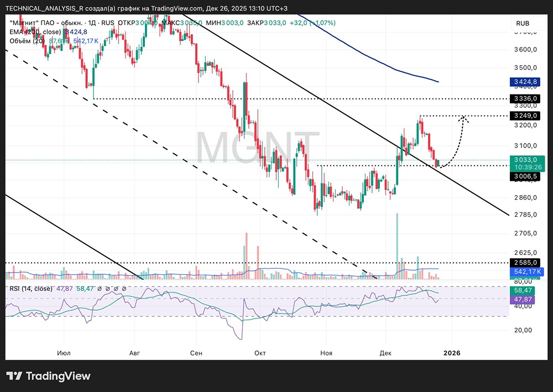Click the 3 600,0 price axis tick
The height and width of the screenshot is (392, 553).
click(x=525, y=49)
